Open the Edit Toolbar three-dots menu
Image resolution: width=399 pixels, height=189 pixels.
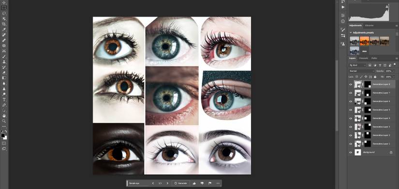pos(4,126)
